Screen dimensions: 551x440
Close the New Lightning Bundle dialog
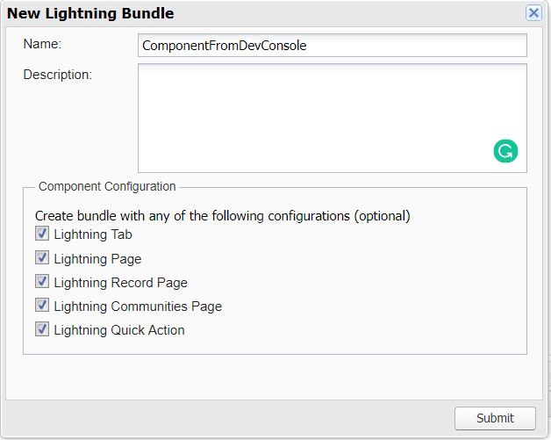pos(533,13)
